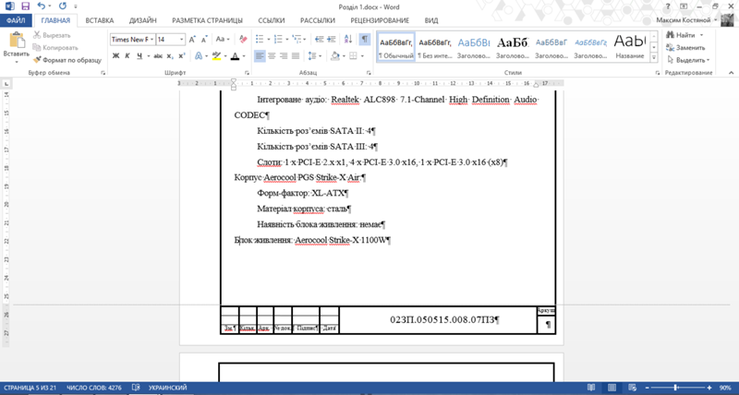The image size is (739, 395).
Task: Collapse the ribbon with the chevron
Action: point(732,73)
